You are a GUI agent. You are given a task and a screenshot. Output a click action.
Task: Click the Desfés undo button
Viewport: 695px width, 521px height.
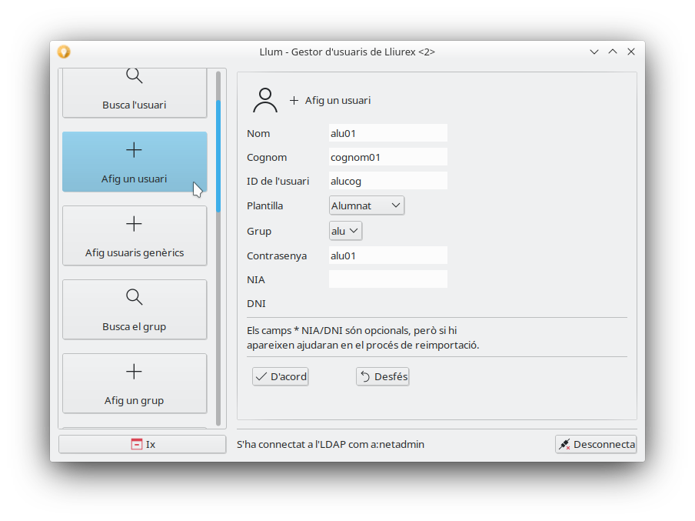point(383,377)
